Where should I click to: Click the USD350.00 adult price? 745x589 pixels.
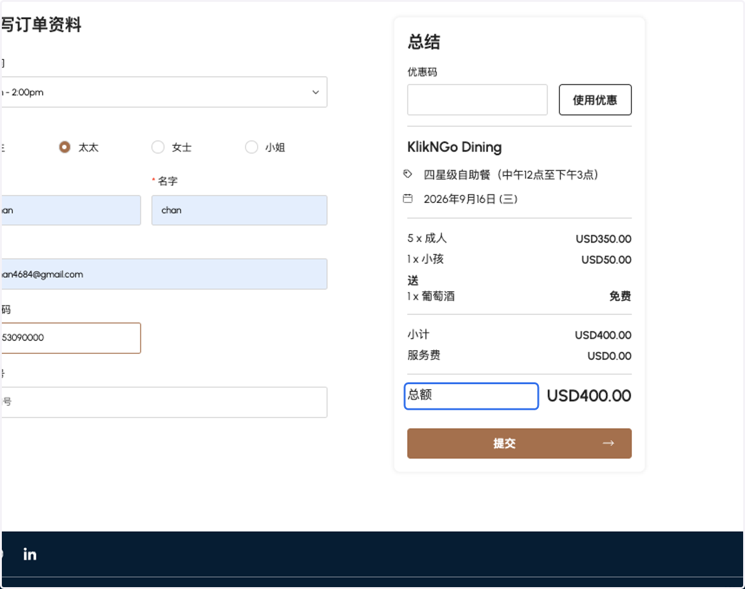pyautogui.click(x=603, y=239)
